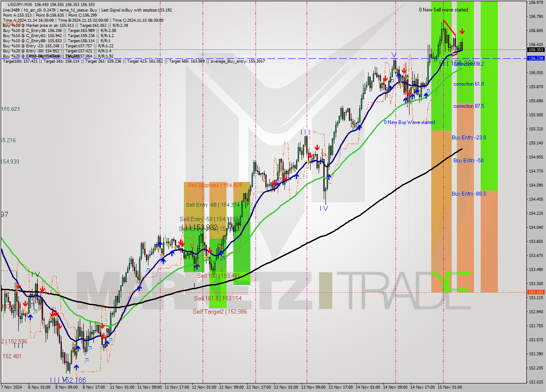Screen dimensions: 546x392
Task: Click the 'correction 38.2' label
Action: [x=469, y=63]
